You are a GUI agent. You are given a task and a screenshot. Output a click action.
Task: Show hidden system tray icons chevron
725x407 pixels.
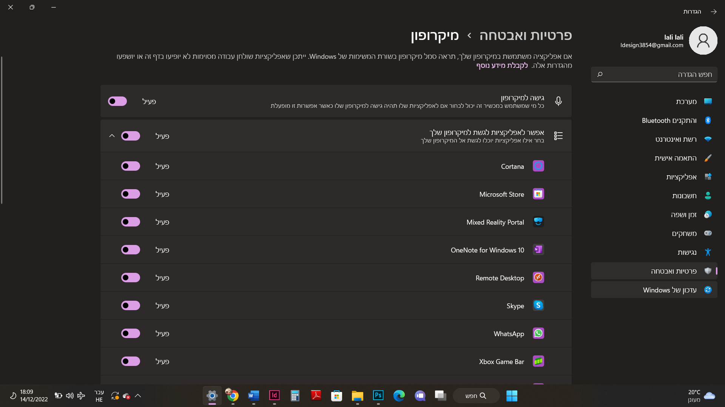(138, 396)
